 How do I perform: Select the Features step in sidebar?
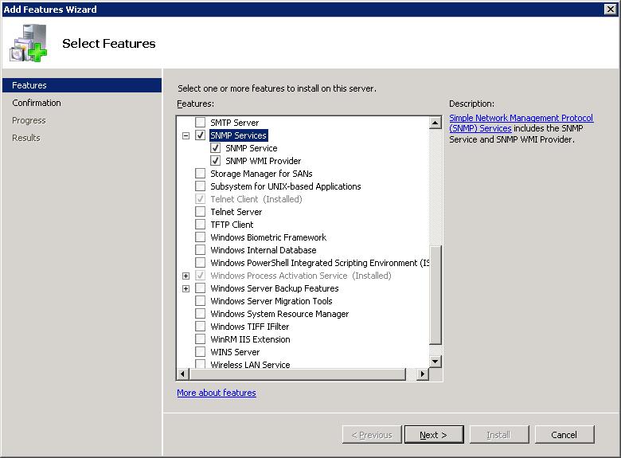[x=82, y=85]
